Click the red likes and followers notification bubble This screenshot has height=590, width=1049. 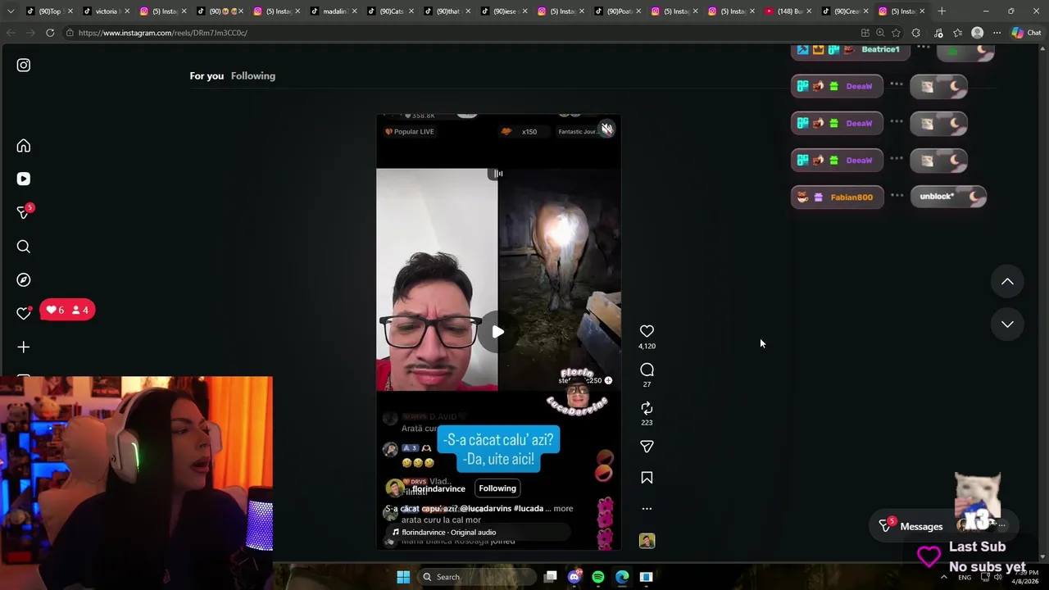click(67, 310)
